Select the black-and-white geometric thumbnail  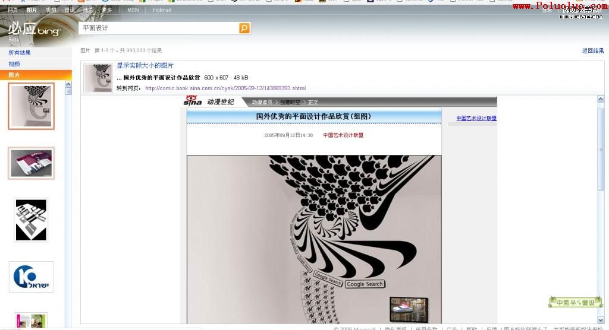pos(31,220)
